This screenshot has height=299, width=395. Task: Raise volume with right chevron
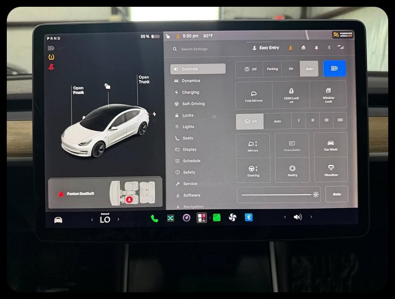coord(312,217)
